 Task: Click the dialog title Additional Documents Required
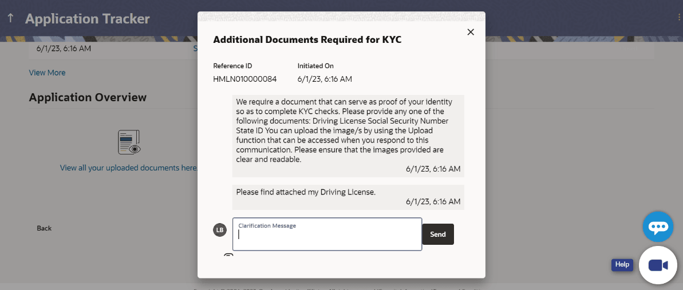pos(307,39)
